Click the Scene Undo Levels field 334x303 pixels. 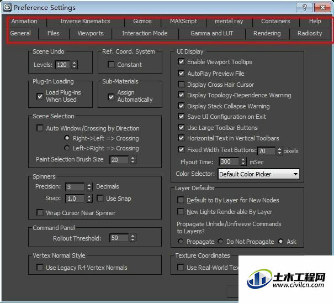62,65
